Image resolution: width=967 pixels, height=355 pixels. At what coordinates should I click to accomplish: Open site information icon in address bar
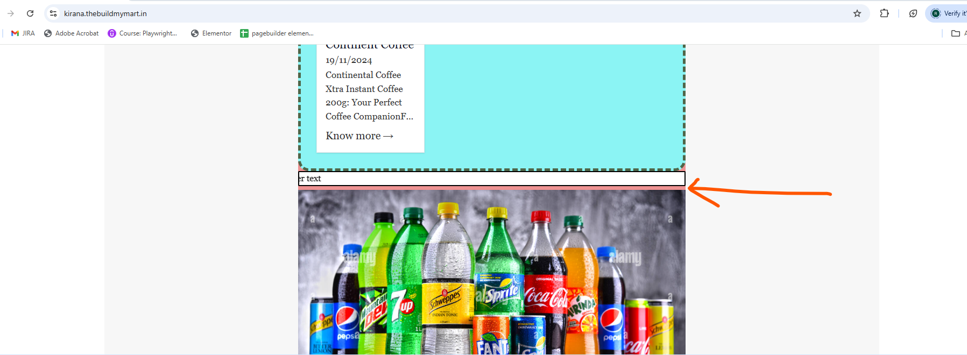pyautogui.click(x=53, y=13)
